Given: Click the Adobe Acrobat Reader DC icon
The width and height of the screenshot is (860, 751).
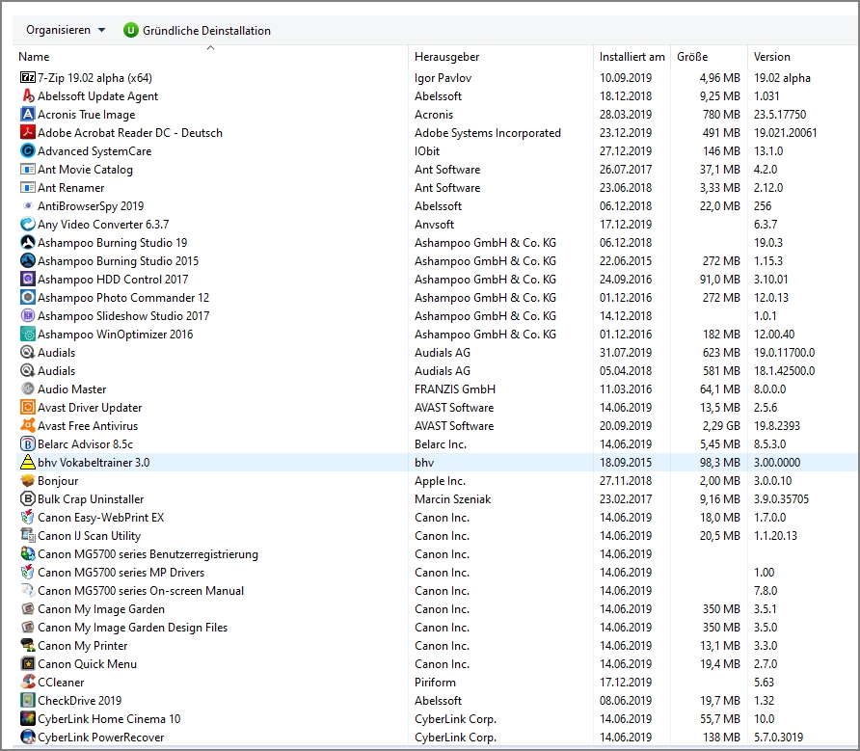Looking at the screenshot, I should pos(27,132).
